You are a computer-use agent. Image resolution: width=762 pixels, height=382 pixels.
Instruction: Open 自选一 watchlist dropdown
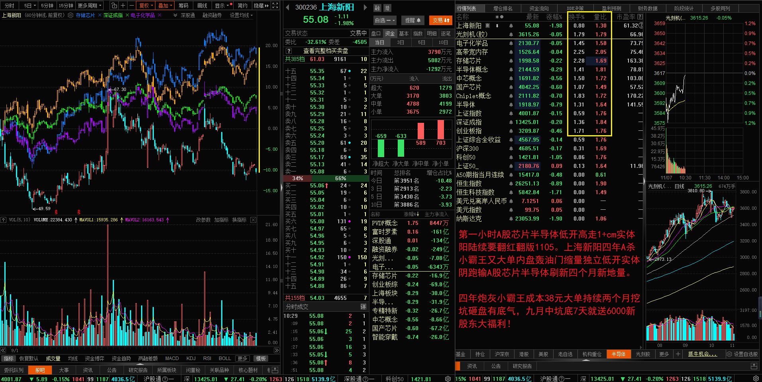(x=385, y=20)
